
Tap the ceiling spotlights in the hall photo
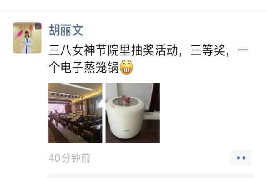(x=67, y=95)
